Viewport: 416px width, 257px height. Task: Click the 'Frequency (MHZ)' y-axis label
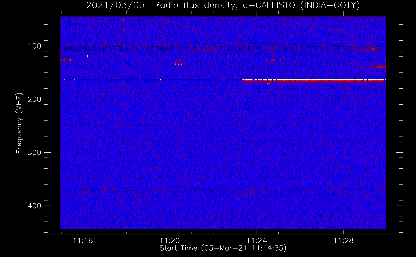pyautogui.click(x=19, y=123)
